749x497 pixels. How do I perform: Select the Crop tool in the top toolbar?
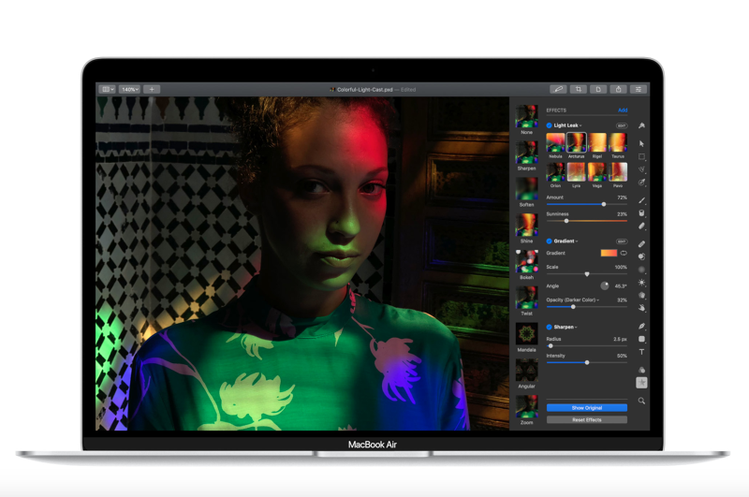[x=580, y=90]
